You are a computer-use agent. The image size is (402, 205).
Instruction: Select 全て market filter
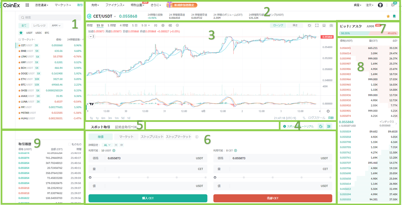pos(23,25)
